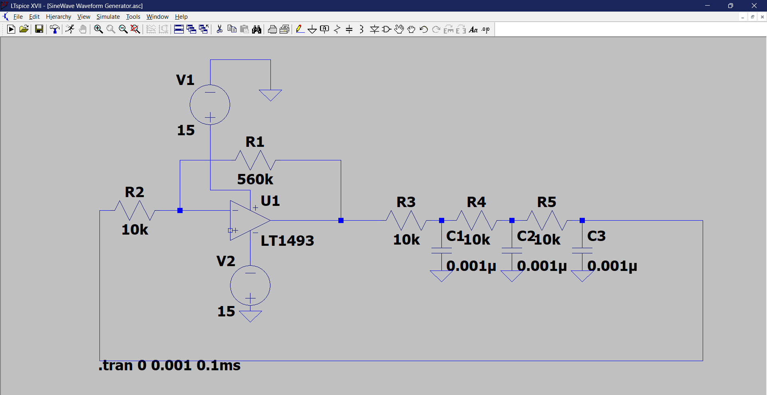
Task: Click the 560k value text
Action: click(x=255, y=179)
